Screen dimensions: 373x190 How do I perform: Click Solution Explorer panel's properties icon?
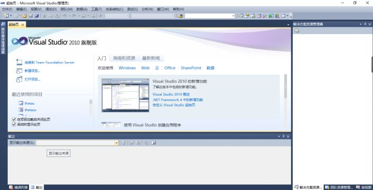pyautogui.click(x=297, y=30)
